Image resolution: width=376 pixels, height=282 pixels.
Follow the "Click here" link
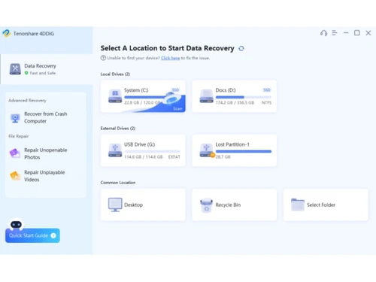pyautogui.click(x=171, y=58)
